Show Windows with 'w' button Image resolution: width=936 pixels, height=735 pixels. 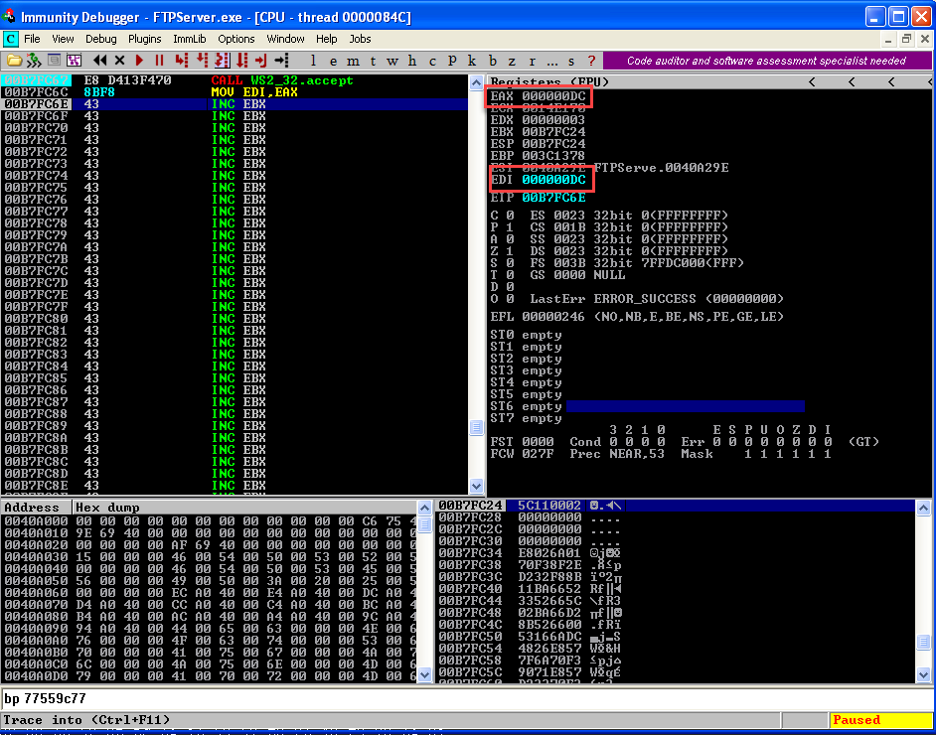tap(392, 61)
